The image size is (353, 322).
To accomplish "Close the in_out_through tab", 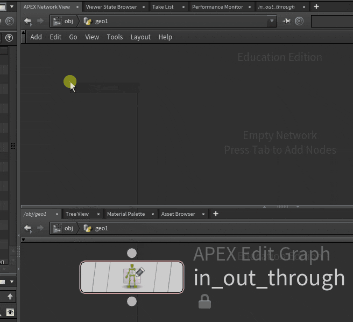I will click(x=304, y=7).
